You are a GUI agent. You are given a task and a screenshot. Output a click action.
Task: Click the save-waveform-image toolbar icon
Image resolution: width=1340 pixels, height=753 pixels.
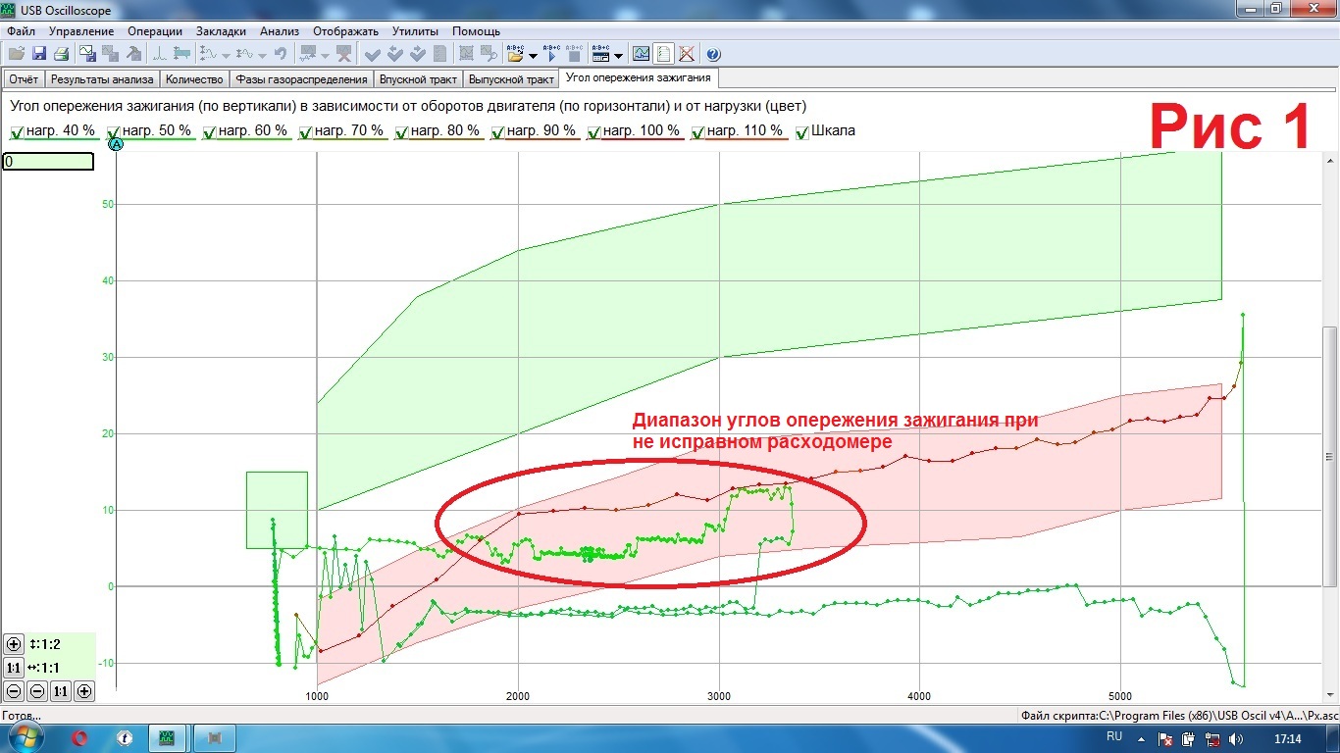[86, 54]
